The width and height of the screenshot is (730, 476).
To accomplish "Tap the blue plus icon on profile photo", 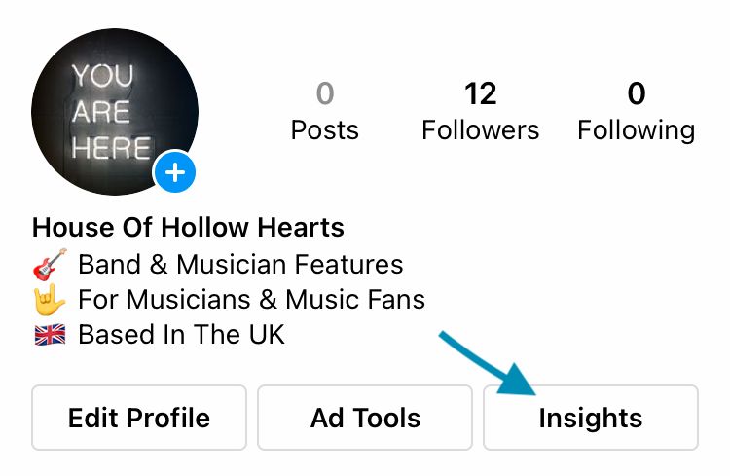I will (174, 172).
